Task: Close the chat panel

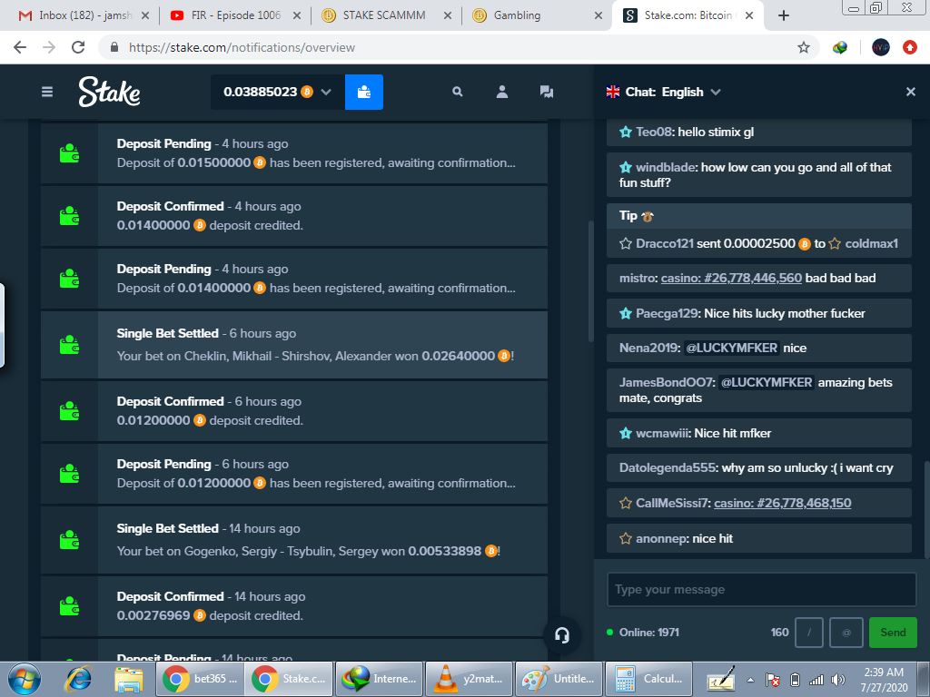Action: pyautogui.click(x=910, y=92)
